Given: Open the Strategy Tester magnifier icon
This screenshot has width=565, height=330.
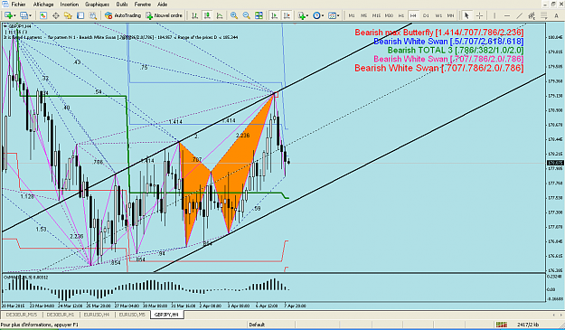Looking at the screenshot, I should pyautogui.click(x=93, y=15).
